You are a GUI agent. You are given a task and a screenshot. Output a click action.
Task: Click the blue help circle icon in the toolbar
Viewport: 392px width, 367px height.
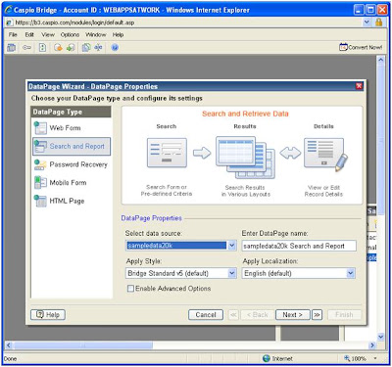115,48
